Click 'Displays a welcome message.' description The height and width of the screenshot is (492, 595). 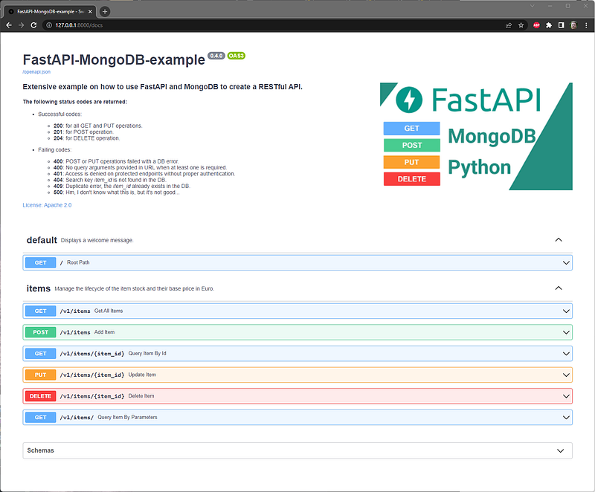click(x=97, y=240)
